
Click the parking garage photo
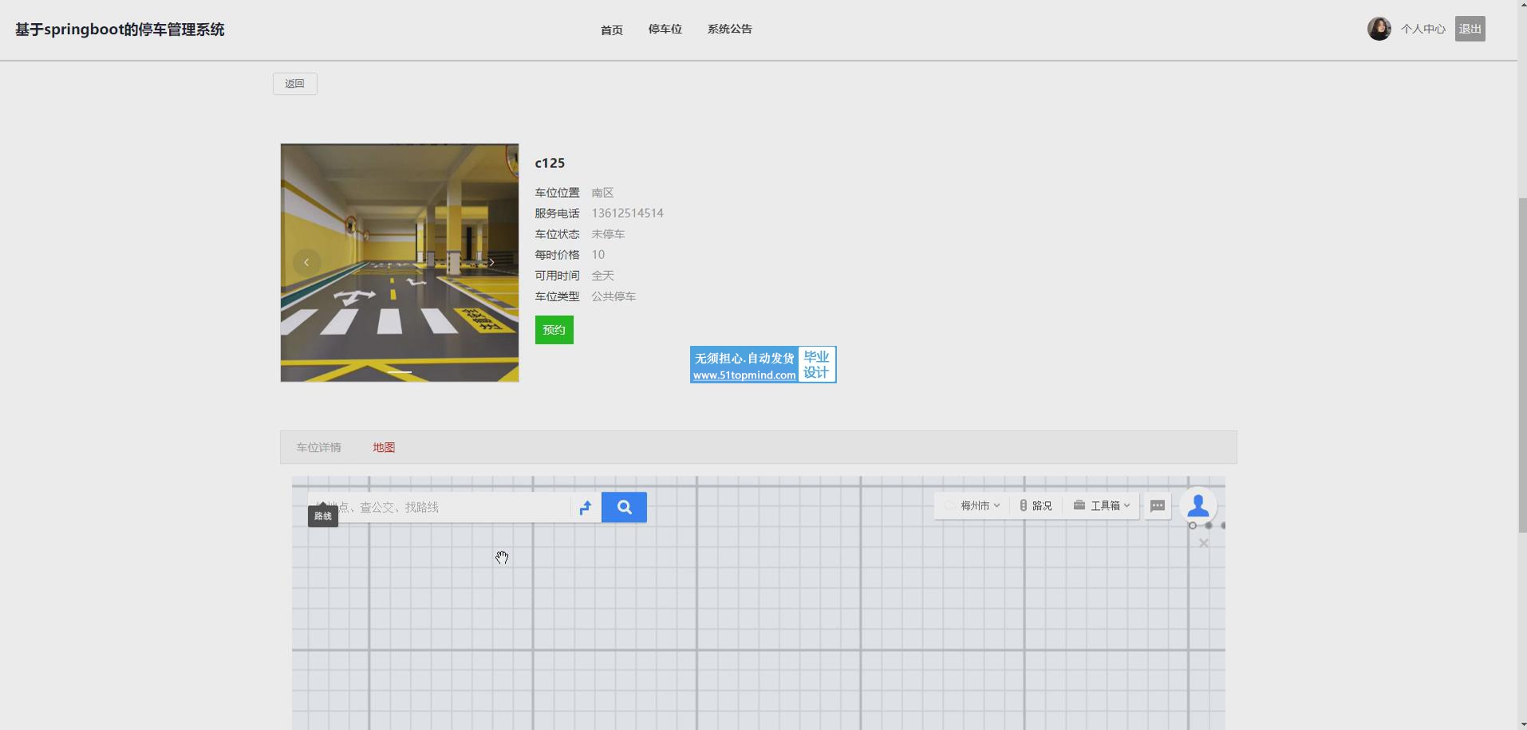coord(400,263)
